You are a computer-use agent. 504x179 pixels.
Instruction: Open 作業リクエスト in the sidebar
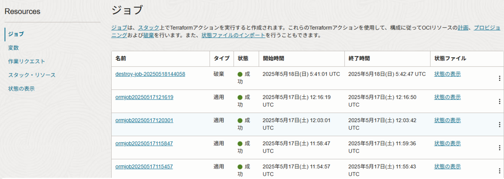point(26,61)
